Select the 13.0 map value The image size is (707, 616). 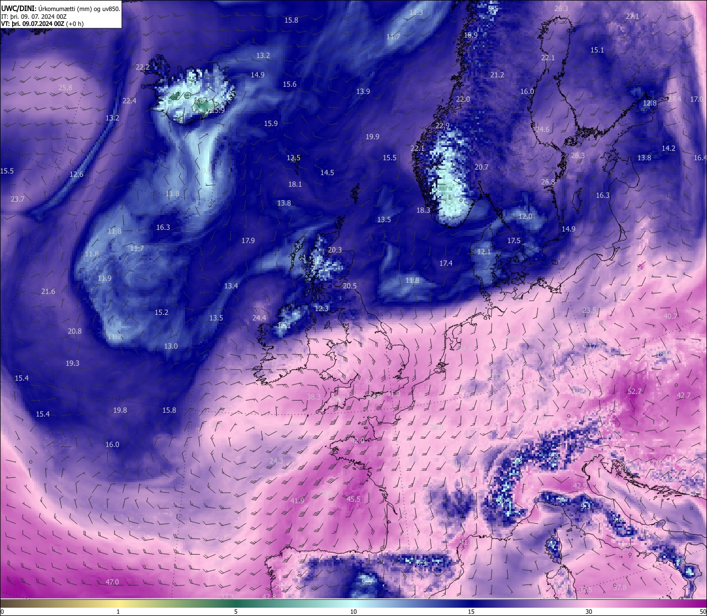[171, 346]
